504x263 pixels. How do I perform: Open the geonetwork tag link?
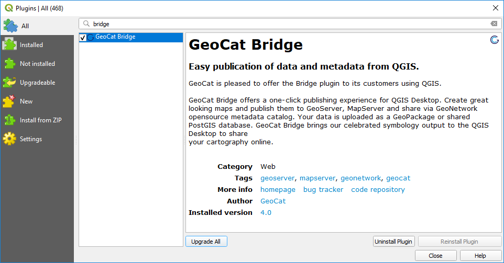(x=360, y=178)
